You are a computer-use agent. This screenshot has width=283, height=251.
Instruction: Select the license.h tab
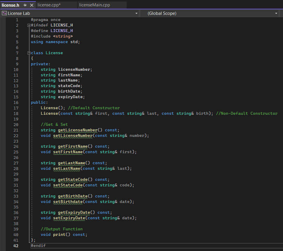click(10, 5)
